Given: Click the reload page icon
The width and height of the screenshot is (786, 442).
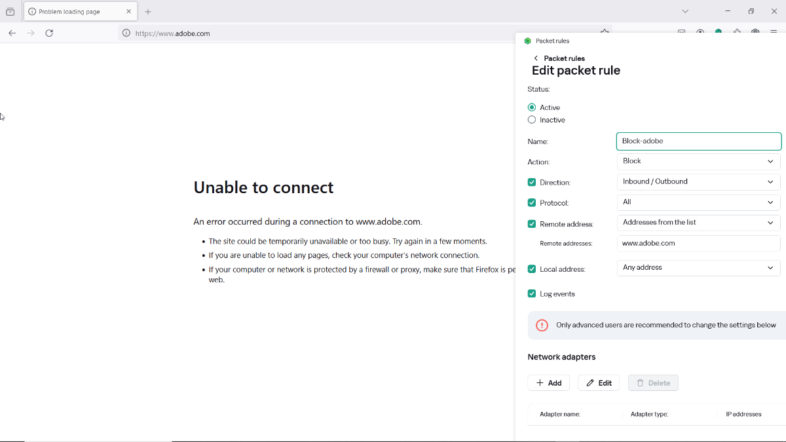Looking at the screenshot, I should [49, 33].
